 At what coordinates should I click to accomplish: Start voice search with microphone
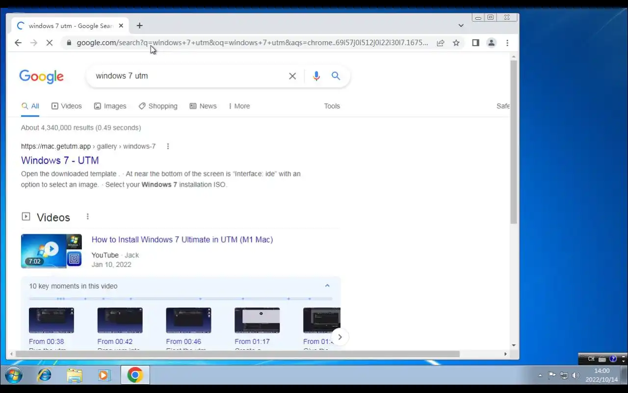point(316,76)
